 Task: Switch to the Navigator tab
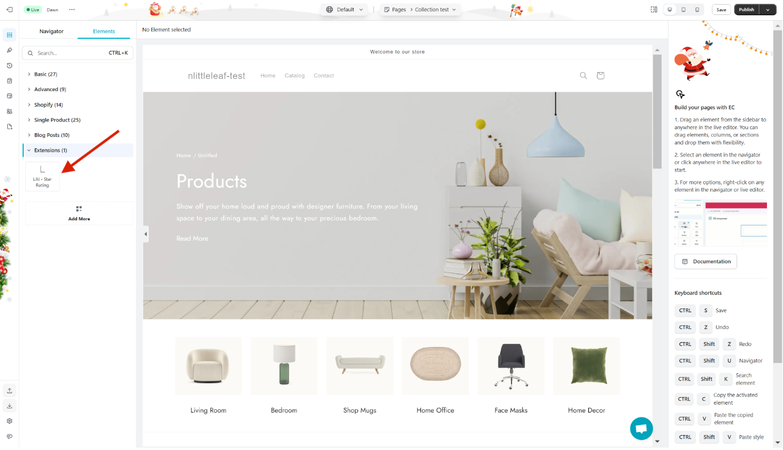(52, 31)
